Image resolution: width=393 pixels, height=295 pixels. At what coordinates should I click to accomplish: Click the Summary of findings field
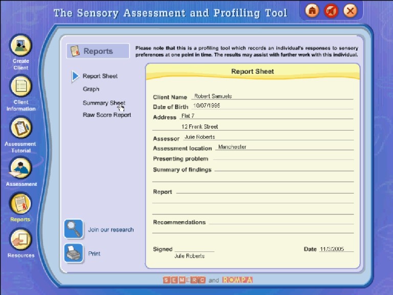pos(284,170)
